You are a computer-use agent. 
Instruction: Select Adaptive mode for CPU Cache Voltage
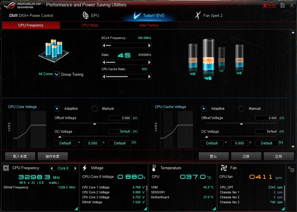tap(204, 109)
